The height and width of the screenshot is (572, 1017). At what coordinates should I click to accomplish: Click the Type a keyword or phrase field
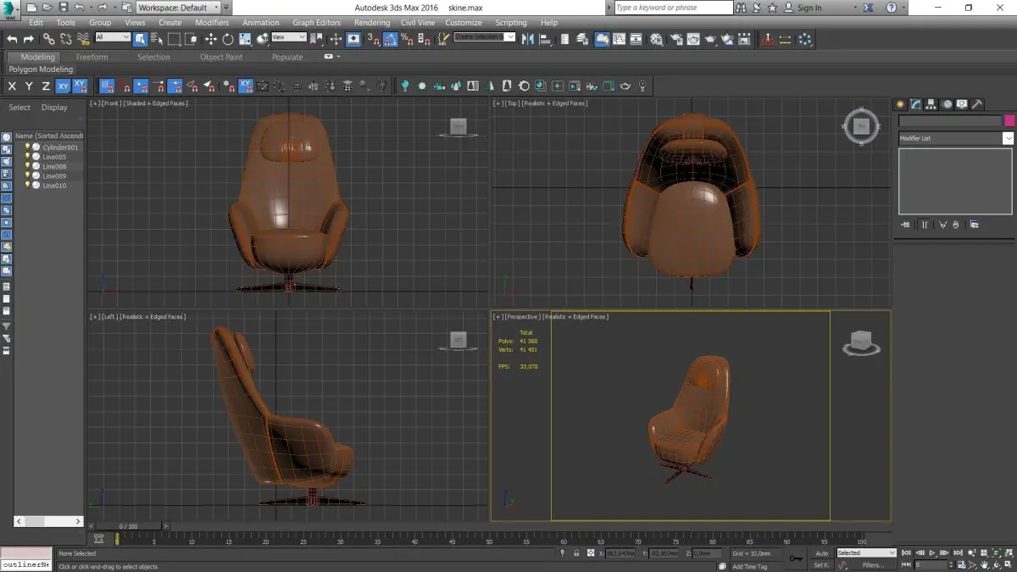(673, 8)
